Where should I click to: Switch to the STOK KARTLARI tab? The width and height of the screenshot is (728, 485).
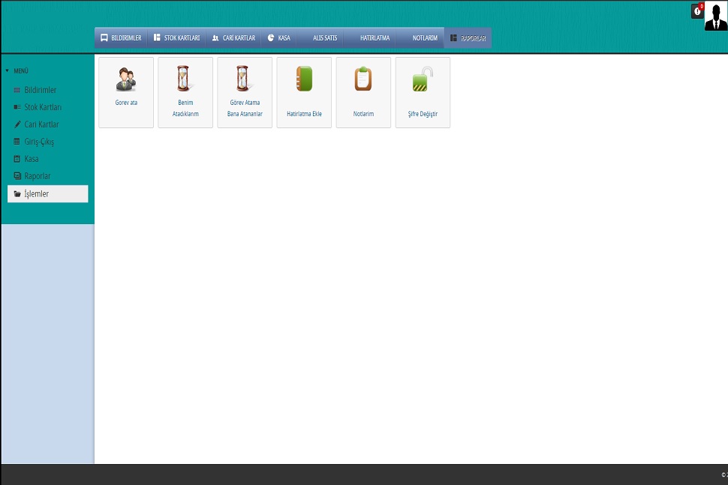[x=176, y=37]
